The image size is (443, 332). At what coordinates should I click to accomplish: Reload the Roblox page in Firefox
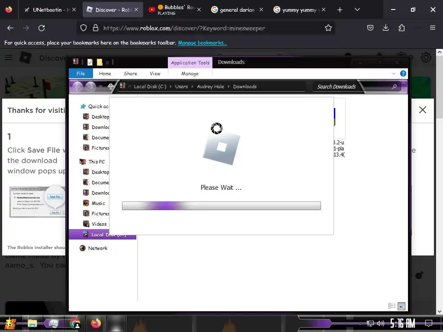click(x=42, y=28)
